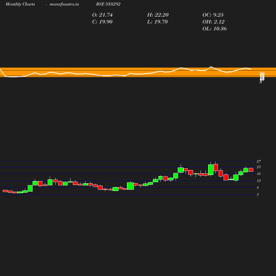
Task: Click the open value 'O: 21.74'
Action: [x=102, y=15]
